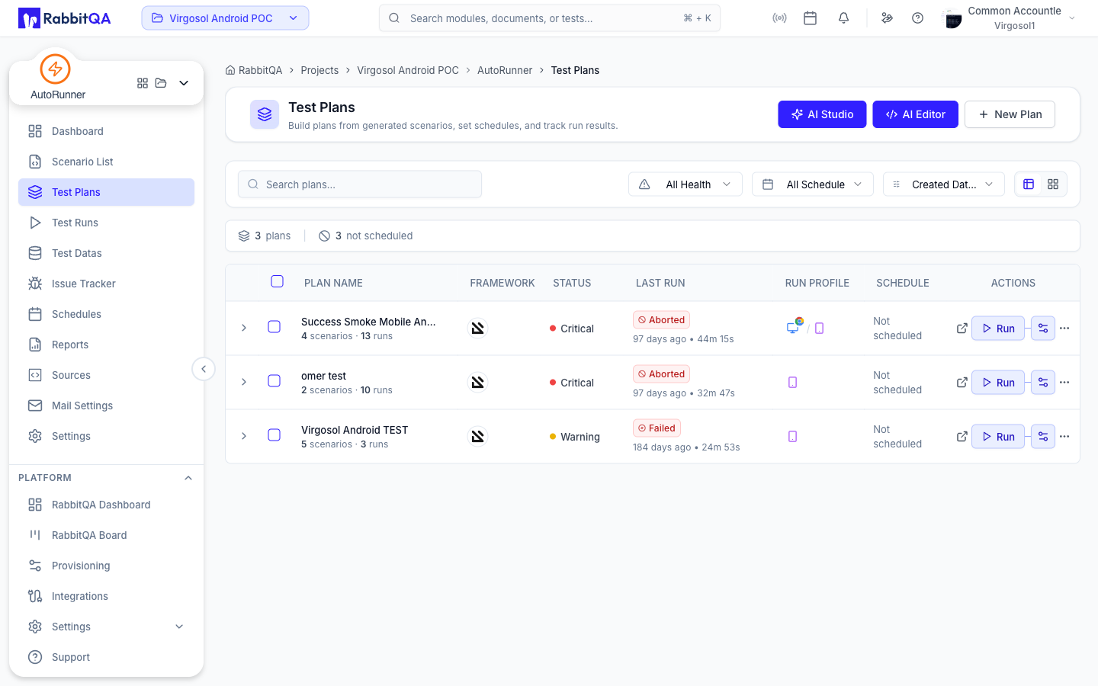This screenshot has height=686, width=1098.
Task: Click the help question mark icon
Action: tap(917, 18)
